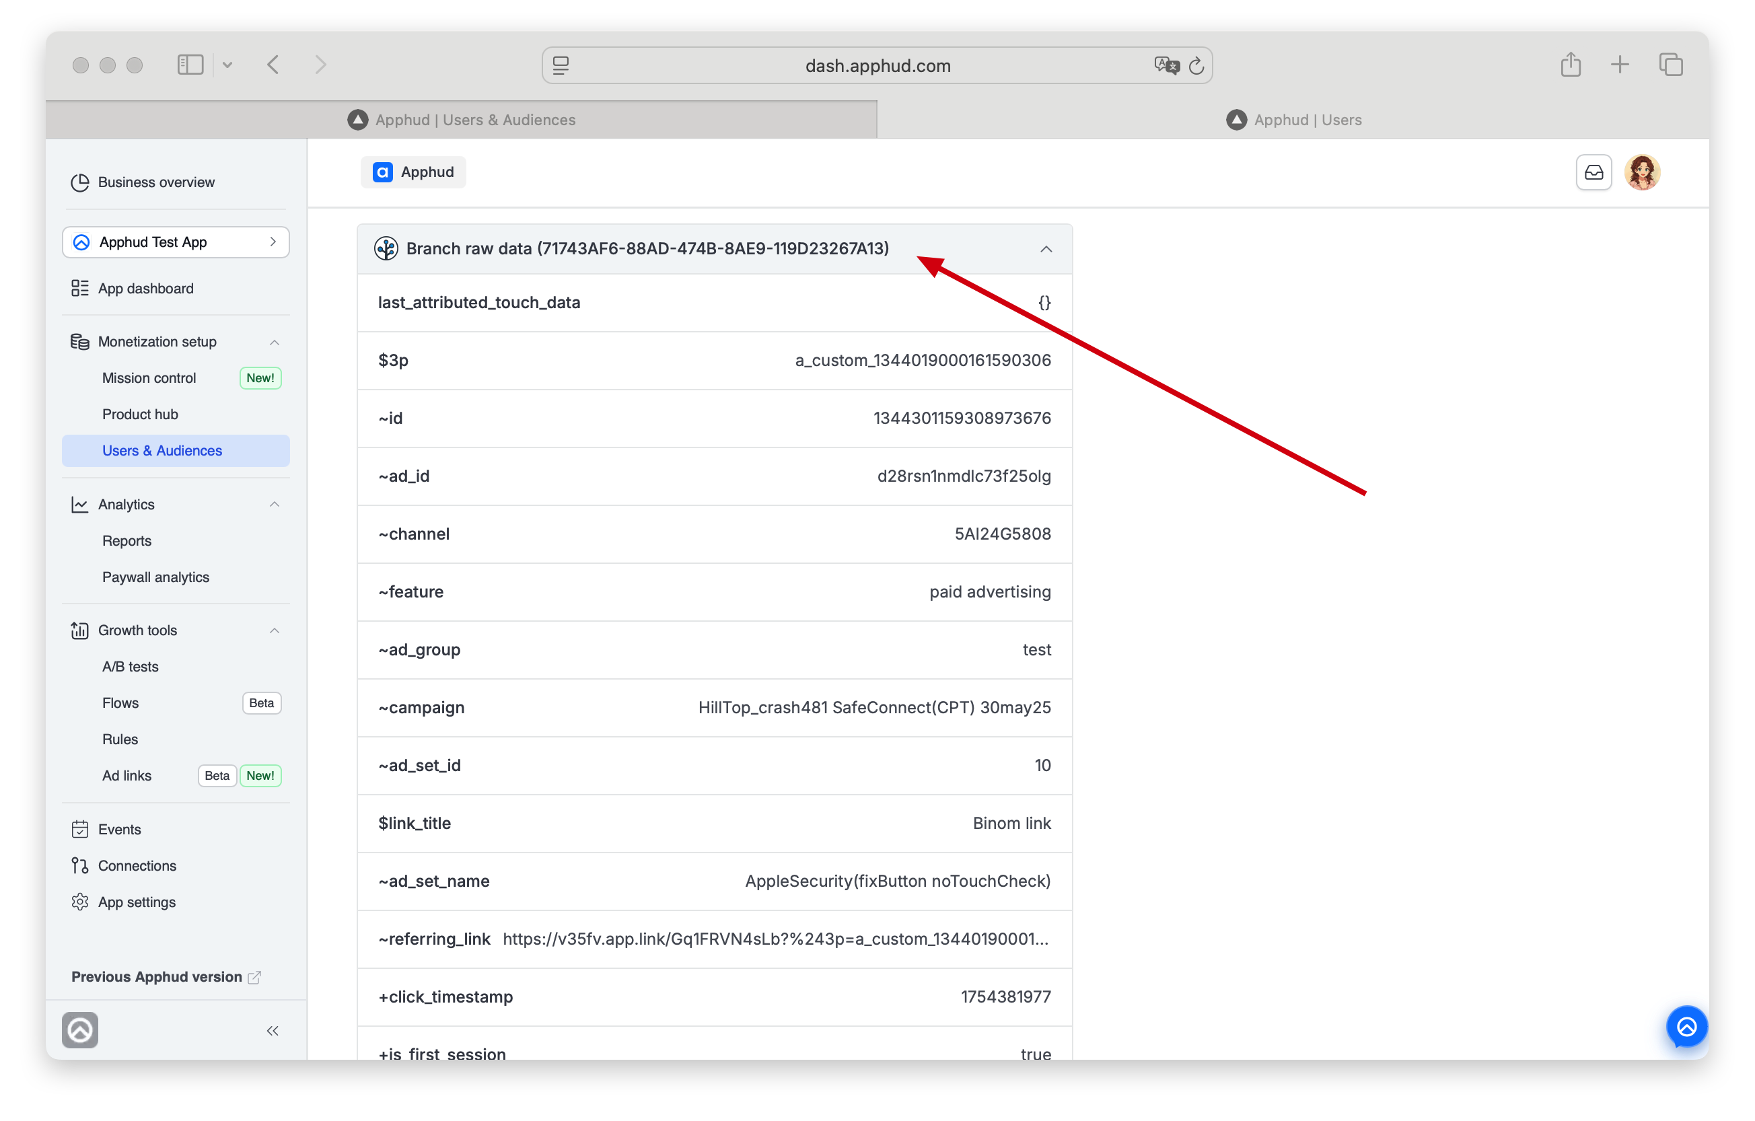Screen dimensions: 1755x1121
Task: Open Previous Apphud version link
Action: (166, 977)
